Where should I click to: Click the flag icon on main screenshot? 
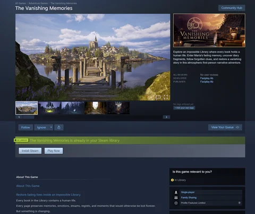(158, 97)
